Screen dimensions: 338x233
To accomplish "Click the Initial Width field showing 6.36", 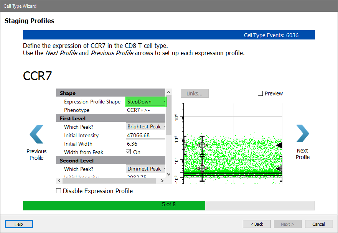I will point(145,144).
